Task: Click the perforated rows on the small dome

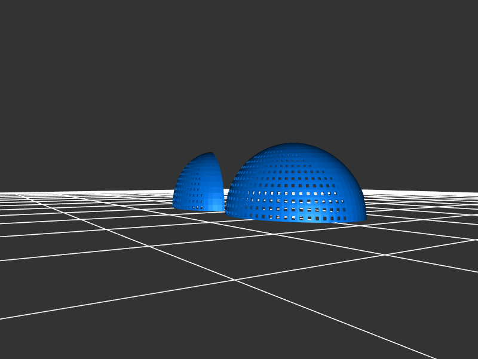Action: (x=192, y=188)
